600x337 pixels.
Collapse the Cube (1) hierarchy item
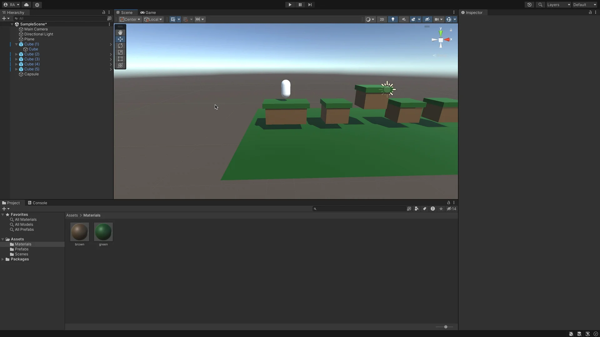(x=17, y=44)
